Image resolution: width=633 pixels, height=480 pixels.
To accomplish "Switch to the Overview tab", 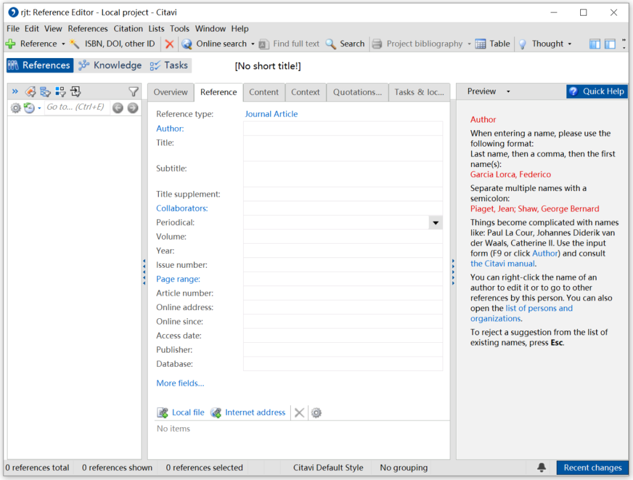I will pyautogui.click(x=171, y=92).
